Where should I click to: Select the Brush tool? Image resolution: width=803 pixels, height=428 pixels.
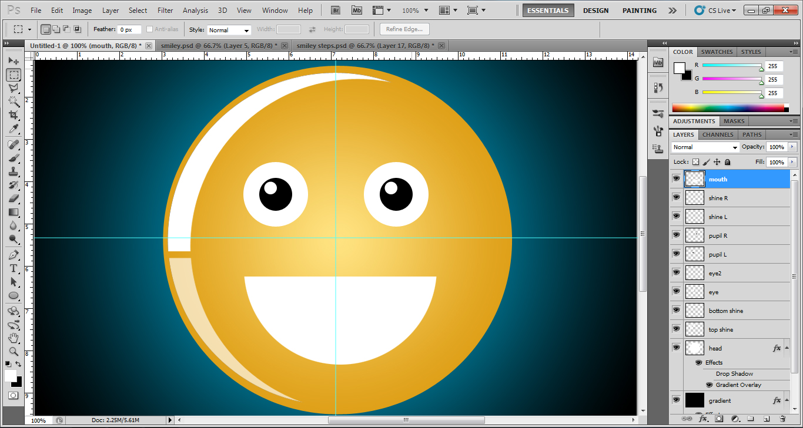(12, 159)
